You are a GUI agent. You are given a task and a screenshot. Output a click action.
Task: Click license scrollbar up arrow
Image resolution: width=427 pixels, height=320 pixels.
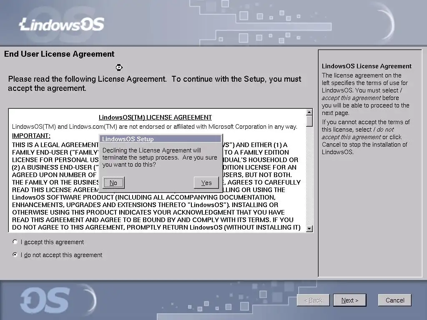click(x=309, y=112)
